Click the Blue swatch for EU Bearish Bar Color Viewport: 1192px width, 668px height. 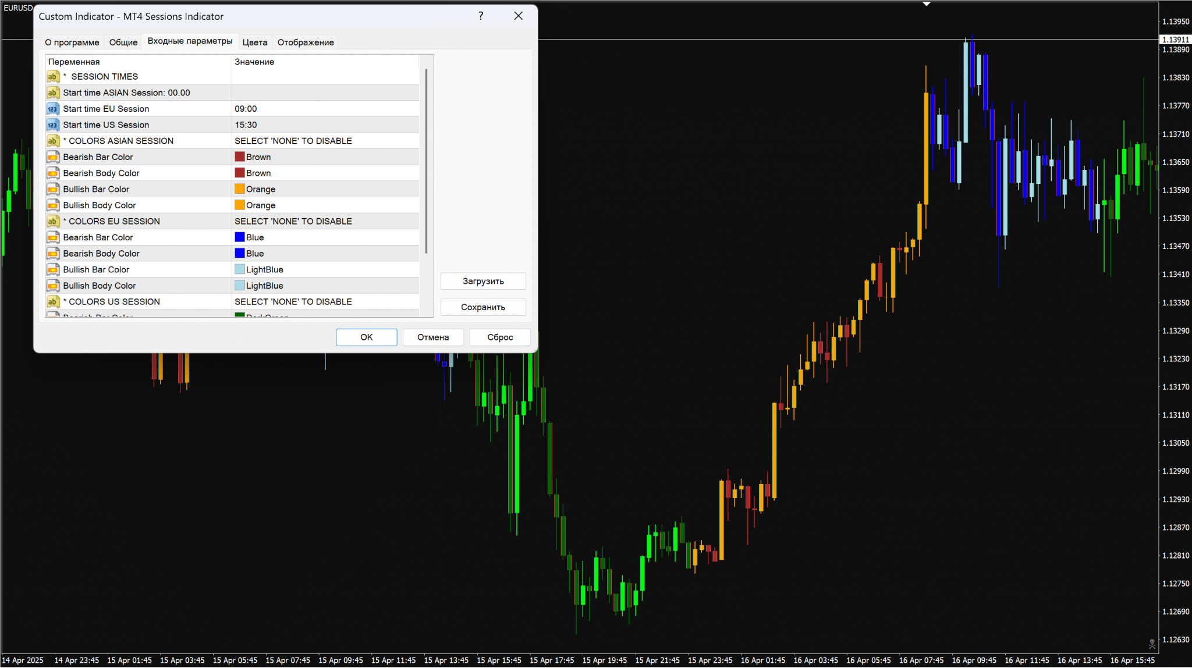pyautogui.click(x=239, y=237)
